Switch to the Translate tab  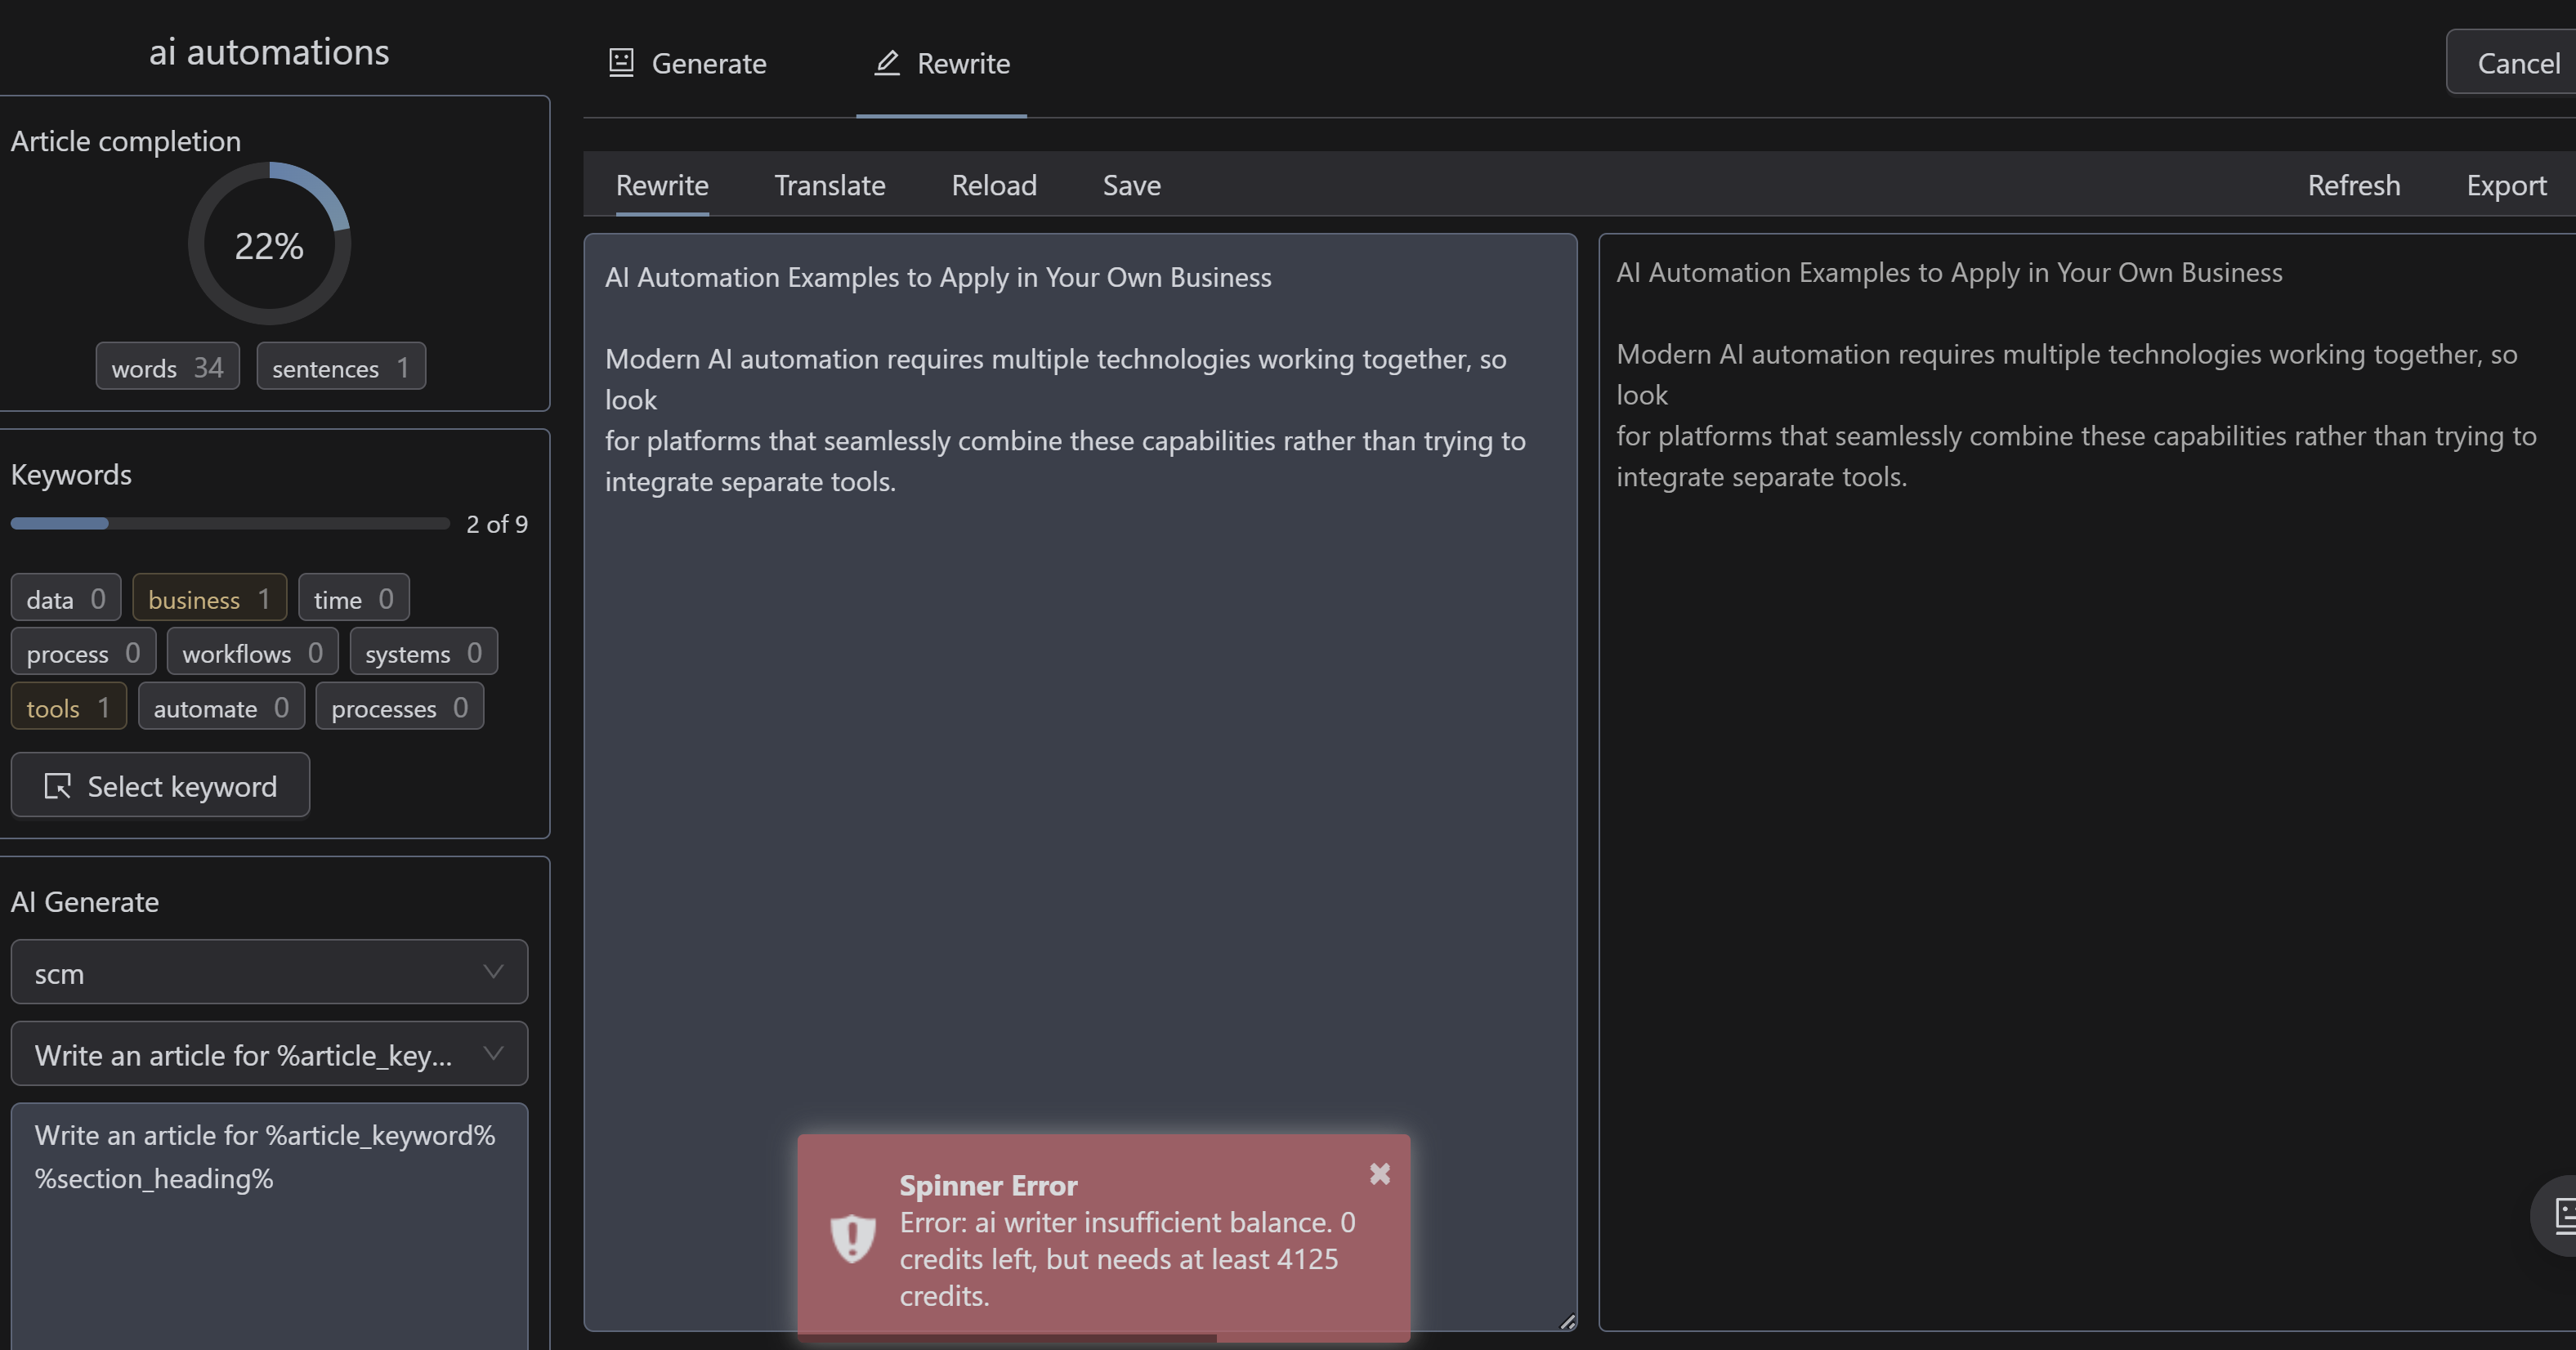click(x=829, y=185)
